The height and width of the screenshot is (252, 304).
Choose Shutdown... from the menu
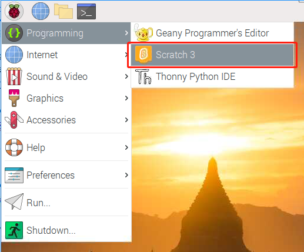pos(66,230)
